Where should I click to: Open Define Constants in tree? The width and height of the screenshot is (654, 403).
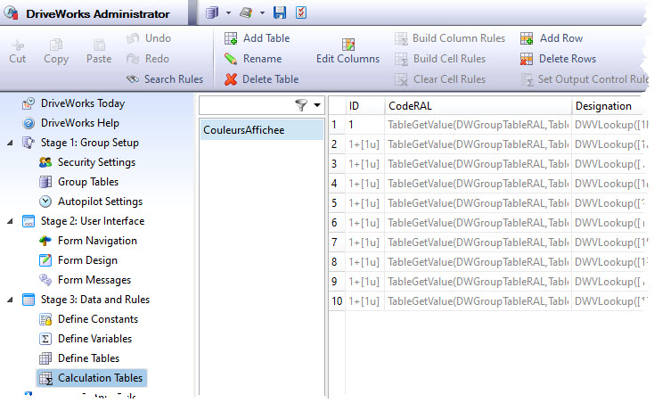tap(98, 319)
